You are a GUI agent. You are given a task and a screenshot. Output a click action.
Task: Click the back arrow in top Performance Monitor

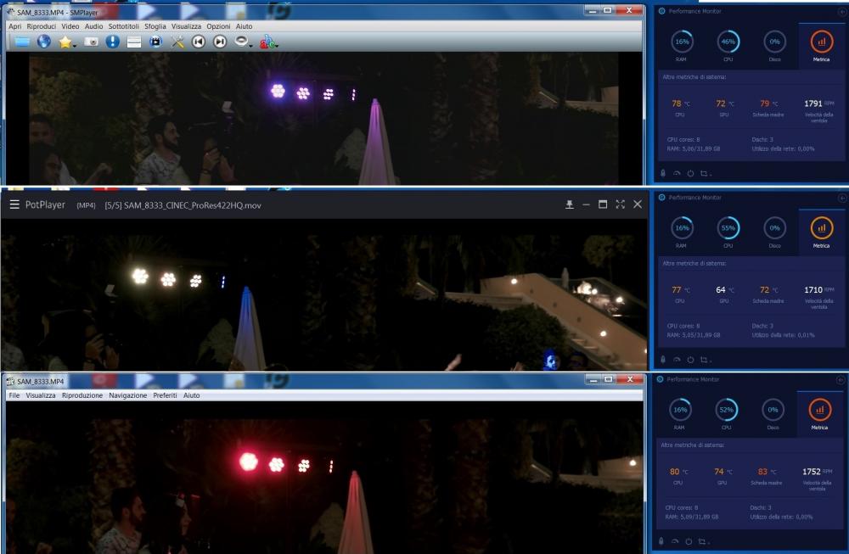[x=841, y=11]
